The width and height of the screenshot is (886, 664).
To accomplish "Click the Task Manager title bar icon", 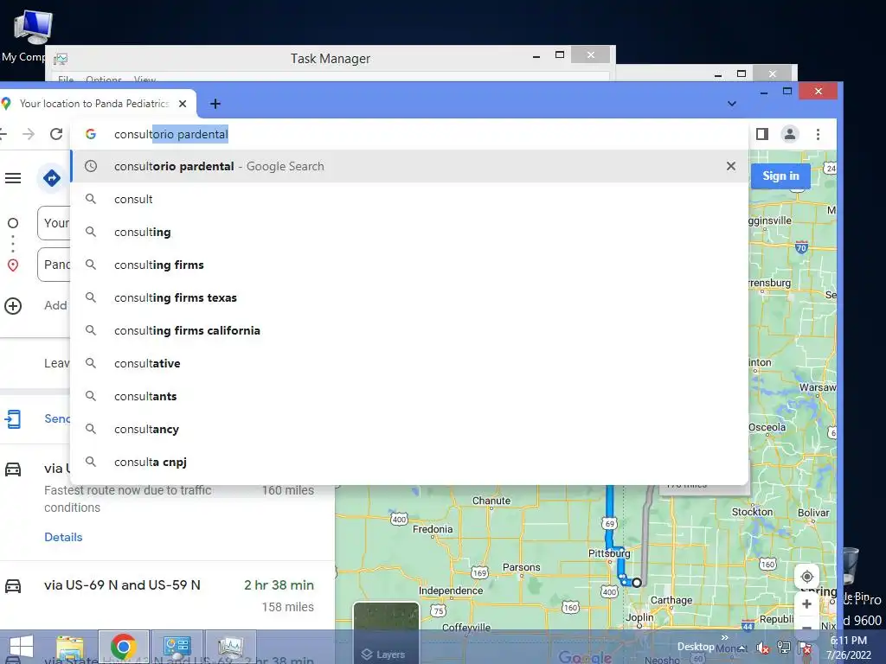I will pyautogui.click(x=61, y=59).
